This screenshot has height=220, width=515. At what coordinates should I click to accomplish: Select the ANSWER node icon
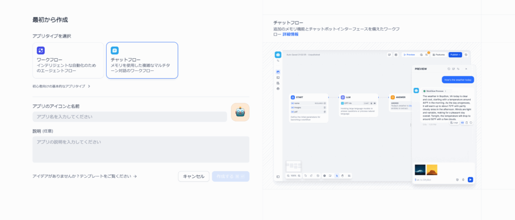393,97
